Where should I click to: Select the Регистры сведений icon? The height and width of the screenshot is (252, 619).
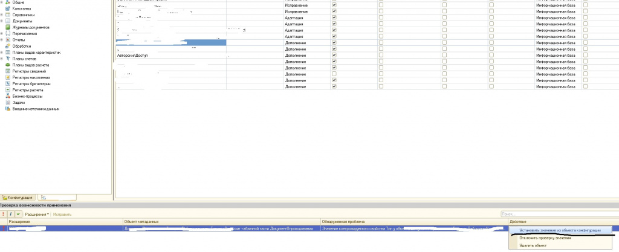tap(7, 71)
